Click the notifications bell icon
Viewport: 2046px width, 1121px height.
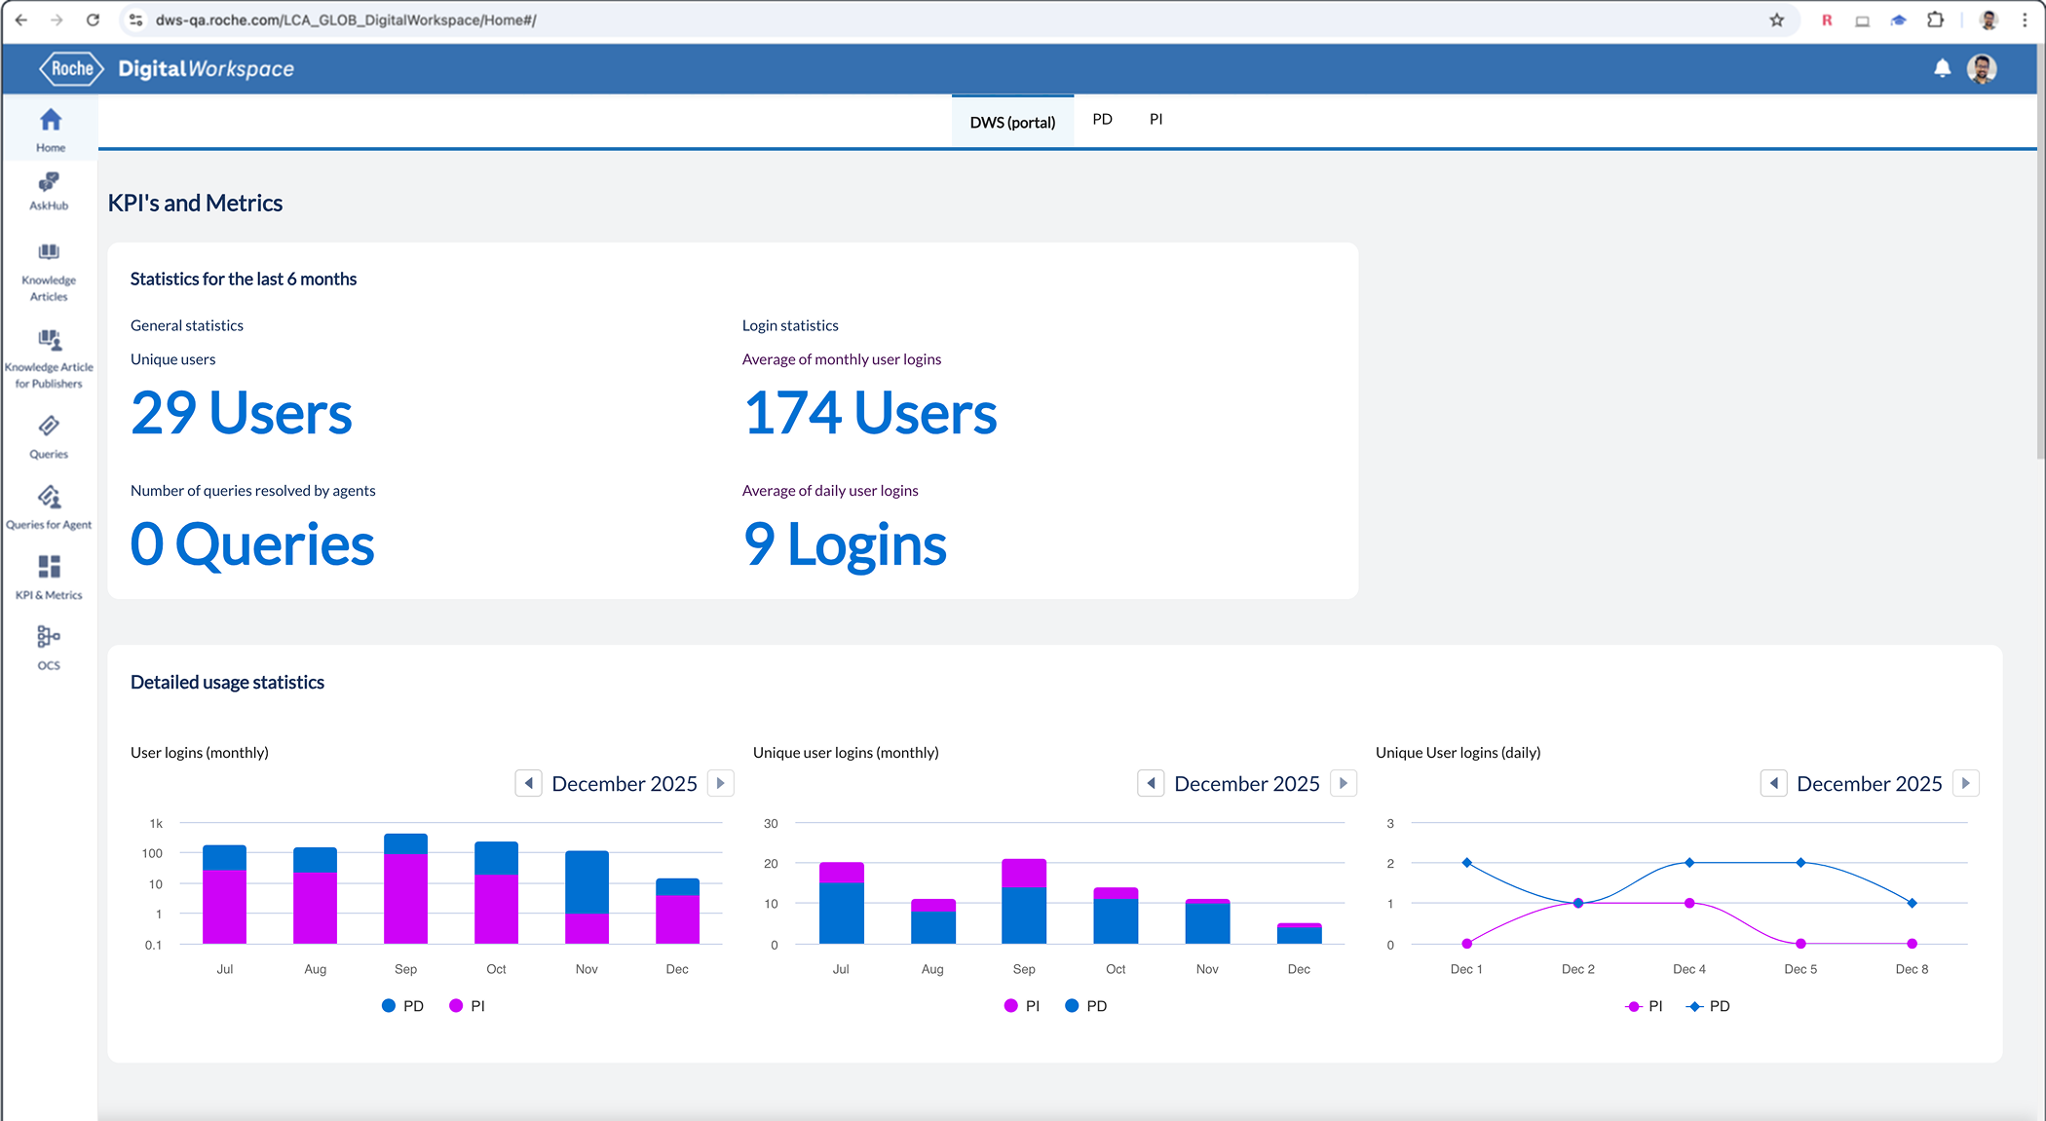click(1942, 68)
